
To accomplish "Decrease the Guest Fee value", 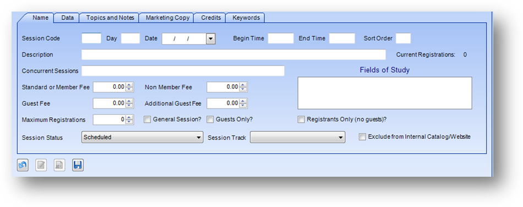I will click(129, 106).
